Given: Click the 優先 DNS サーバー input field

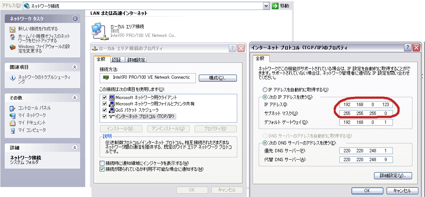Looking at the screenshot, I should coord(366,151).
